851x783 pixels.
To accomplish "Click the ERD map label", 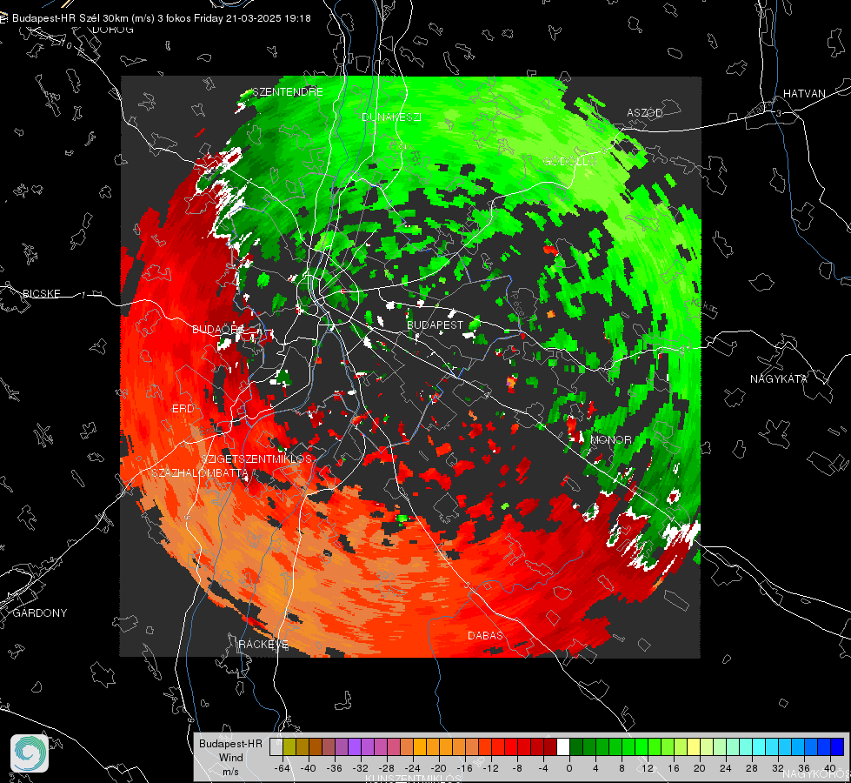I will (183, 409).
